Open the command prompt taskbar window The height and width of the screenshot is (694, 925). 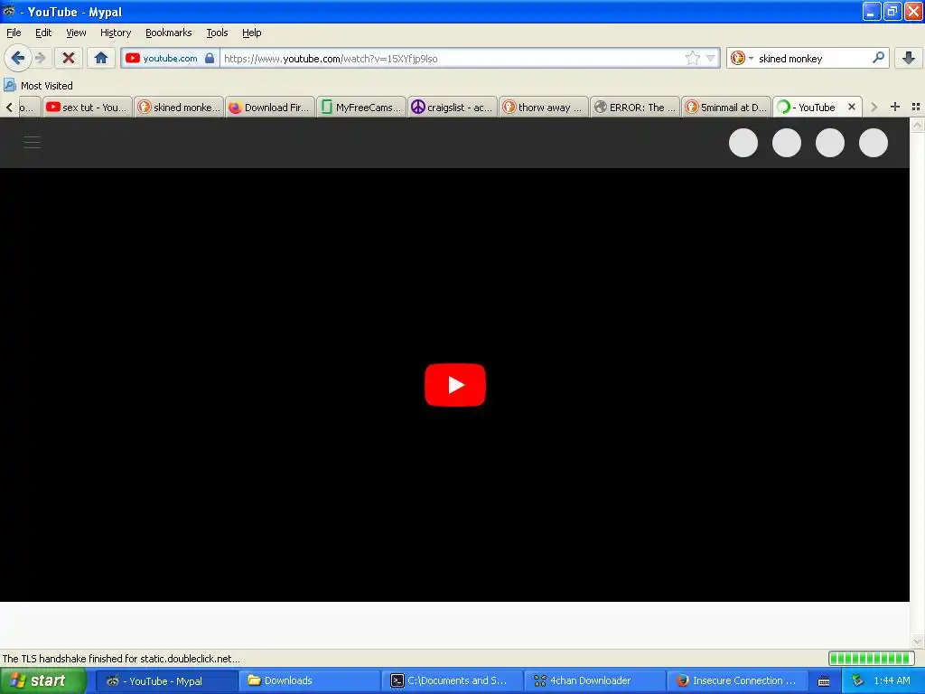[x=453, y=681]
